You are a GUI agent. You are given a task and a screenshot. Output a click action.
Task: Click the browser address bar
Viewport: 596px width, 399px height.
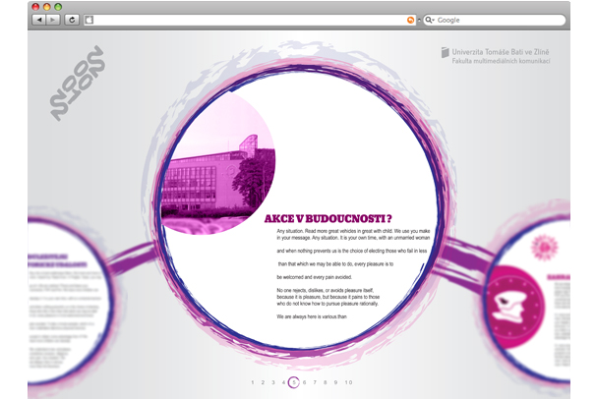[x=246, y=20]
